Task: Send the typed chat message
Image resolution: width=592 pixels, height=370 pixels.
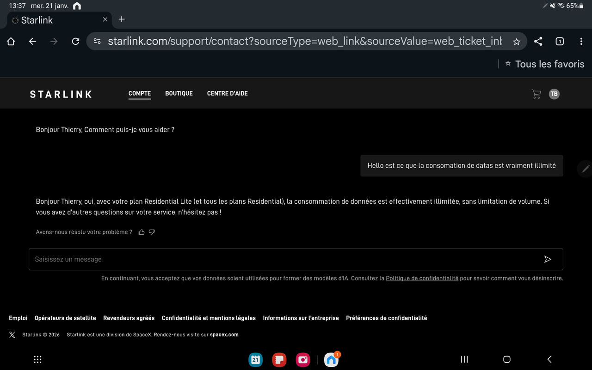Action: point(548,259)
